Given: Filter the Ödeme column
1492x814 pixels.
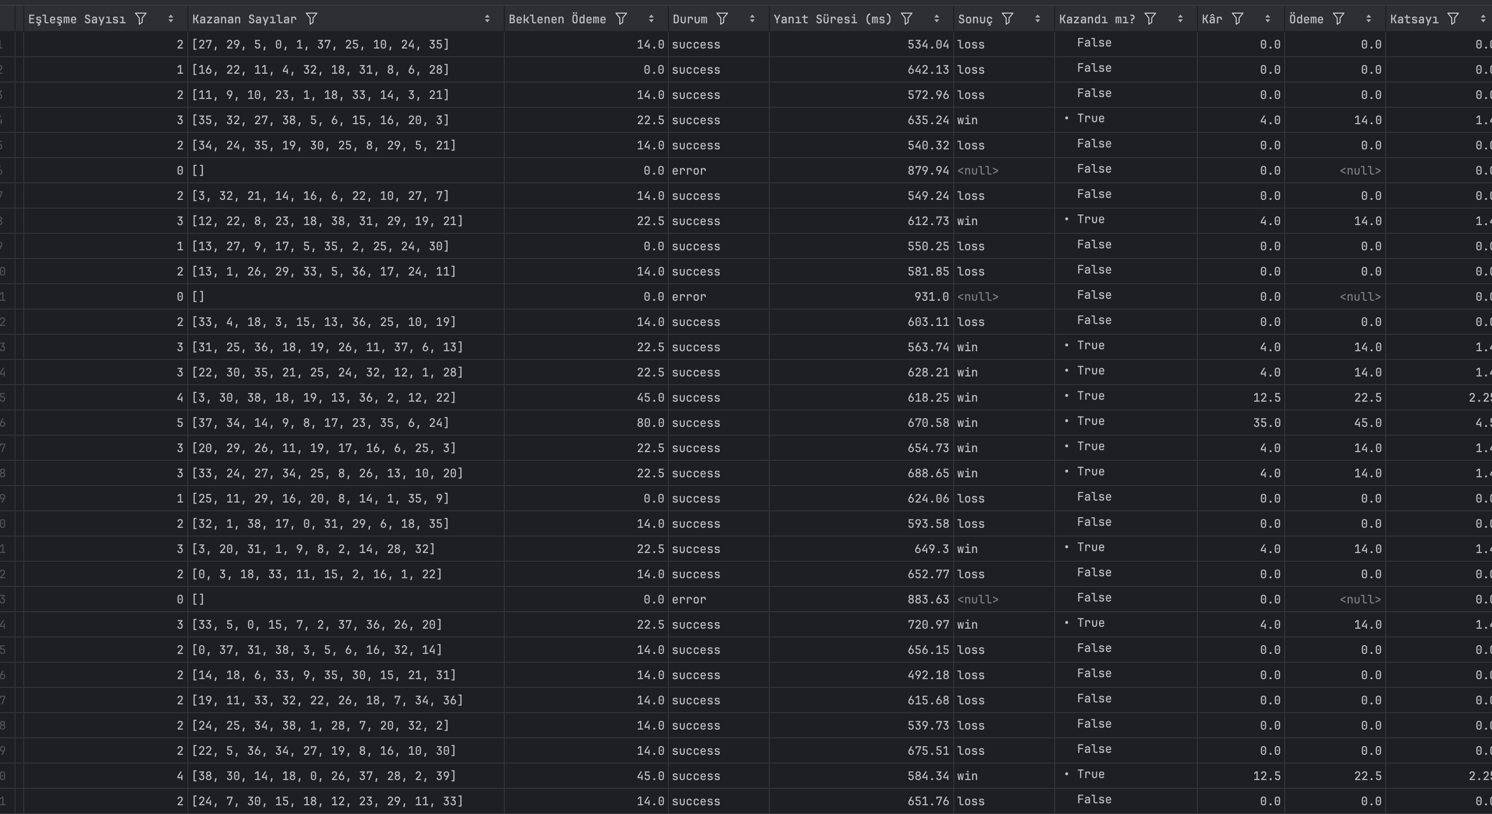Looking at the screenshot, I should tap(1338, 19).
